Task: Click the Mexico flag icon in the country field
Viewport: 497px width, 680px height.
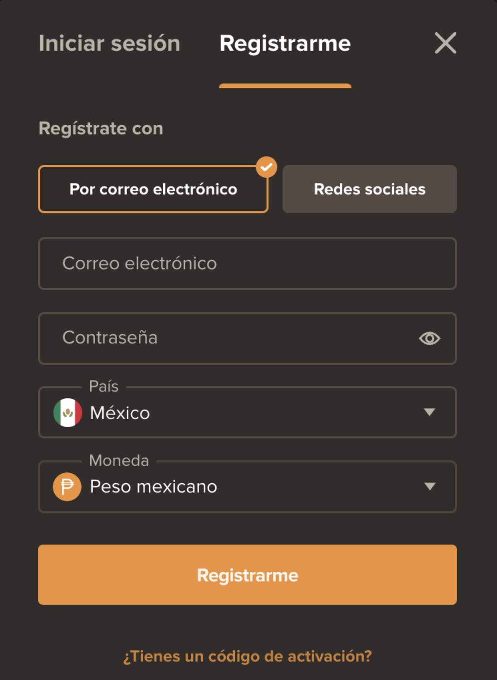Action: [x=68, y=412]
